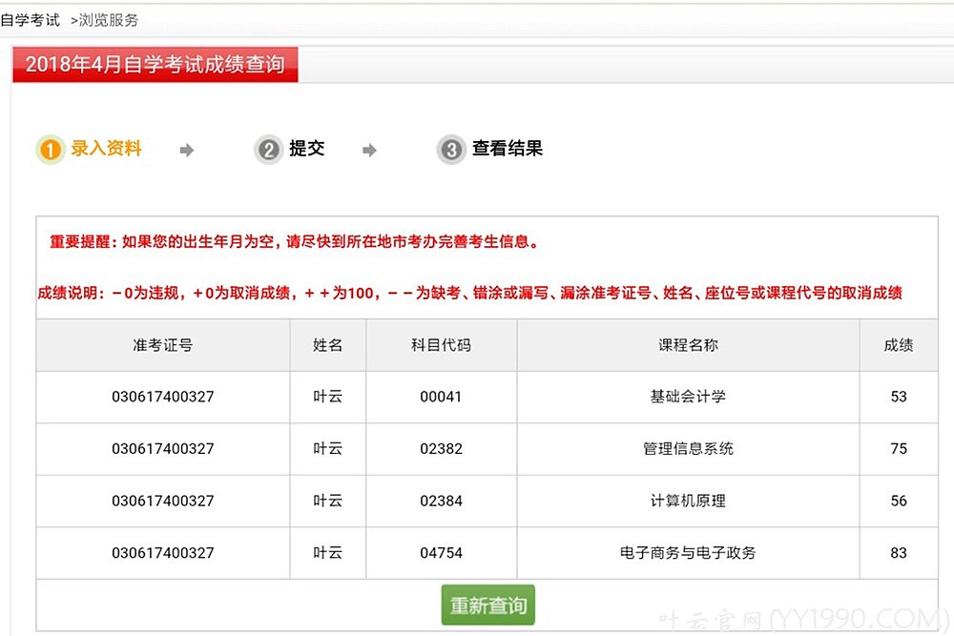Click the 姓名 column header

328,345
